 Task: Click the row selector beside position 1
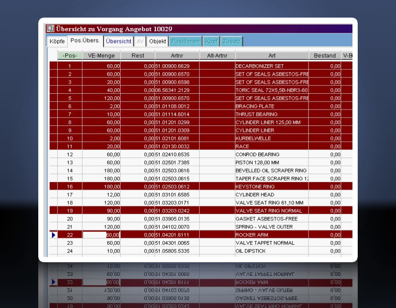coord(54,66)
